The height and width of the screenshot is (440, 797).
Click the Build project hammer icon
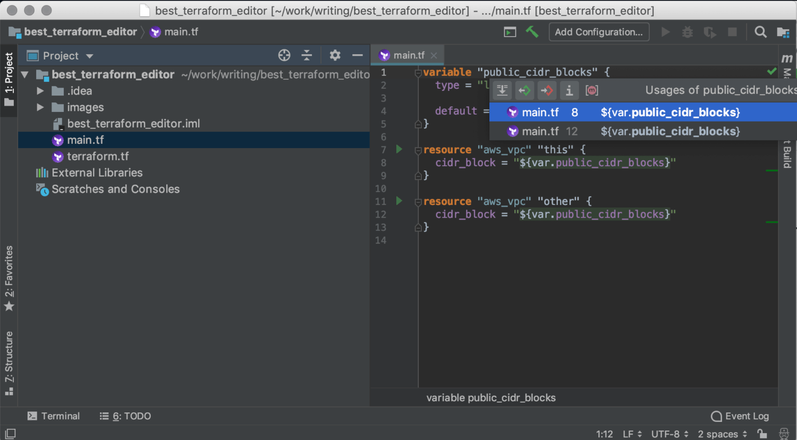coord(532,32)
